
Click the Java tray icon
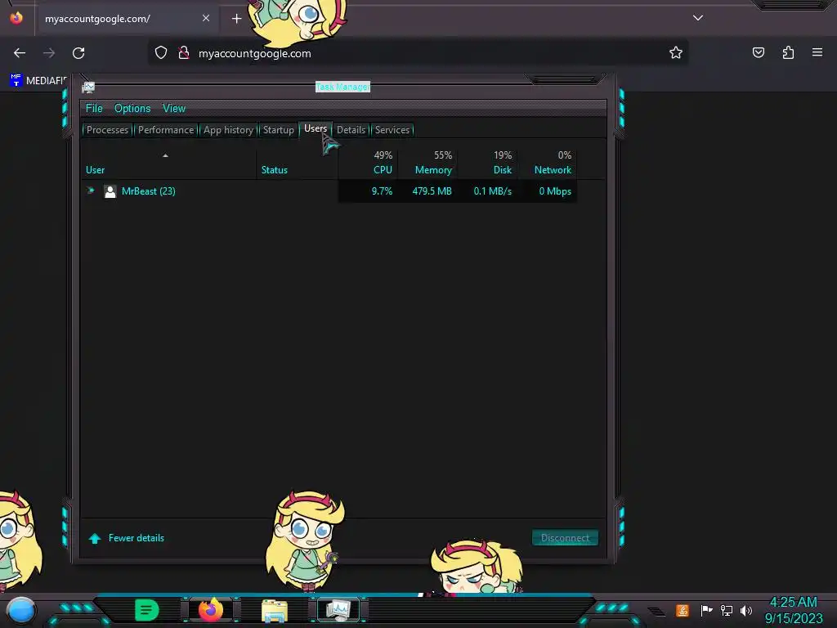(683, 610)
